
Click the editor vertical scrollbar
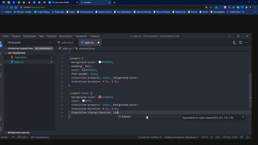tap(250, 90)
